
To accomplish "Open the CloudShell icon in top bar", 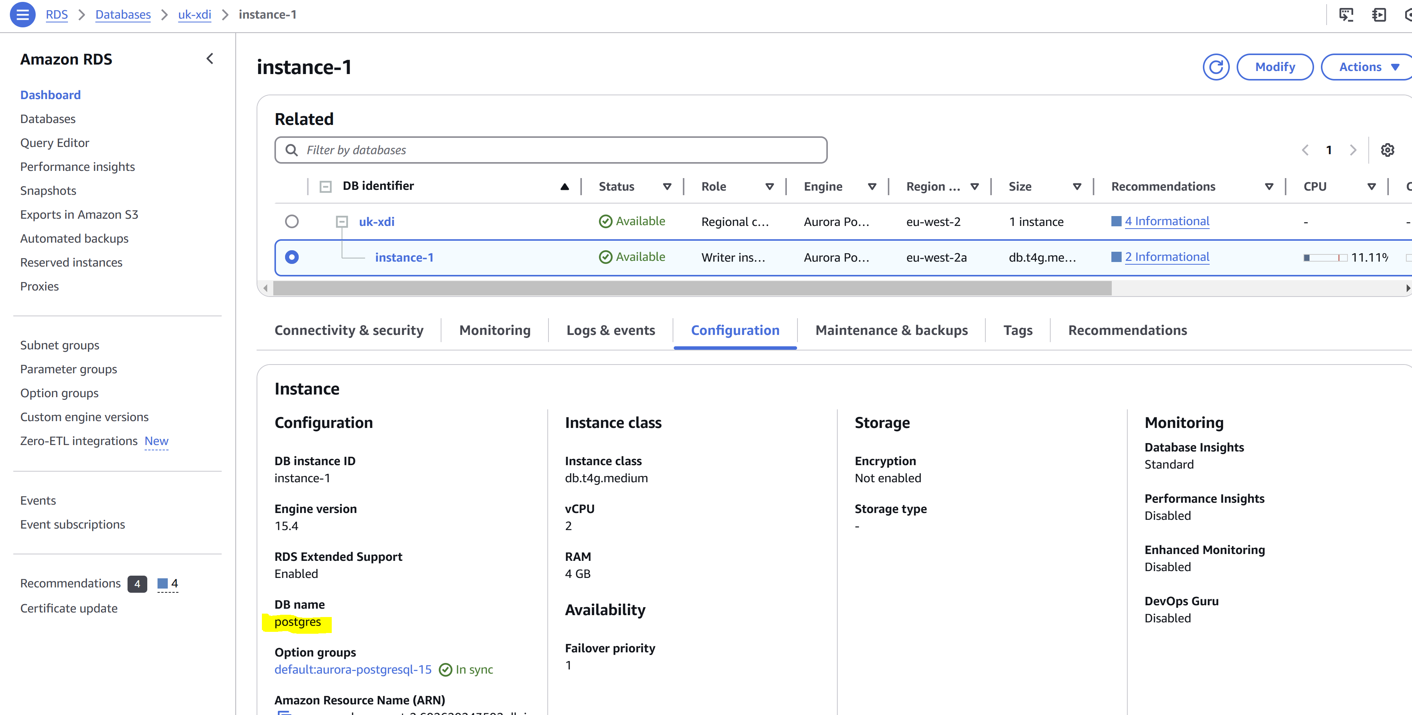I will click(x=1346, y=15).
